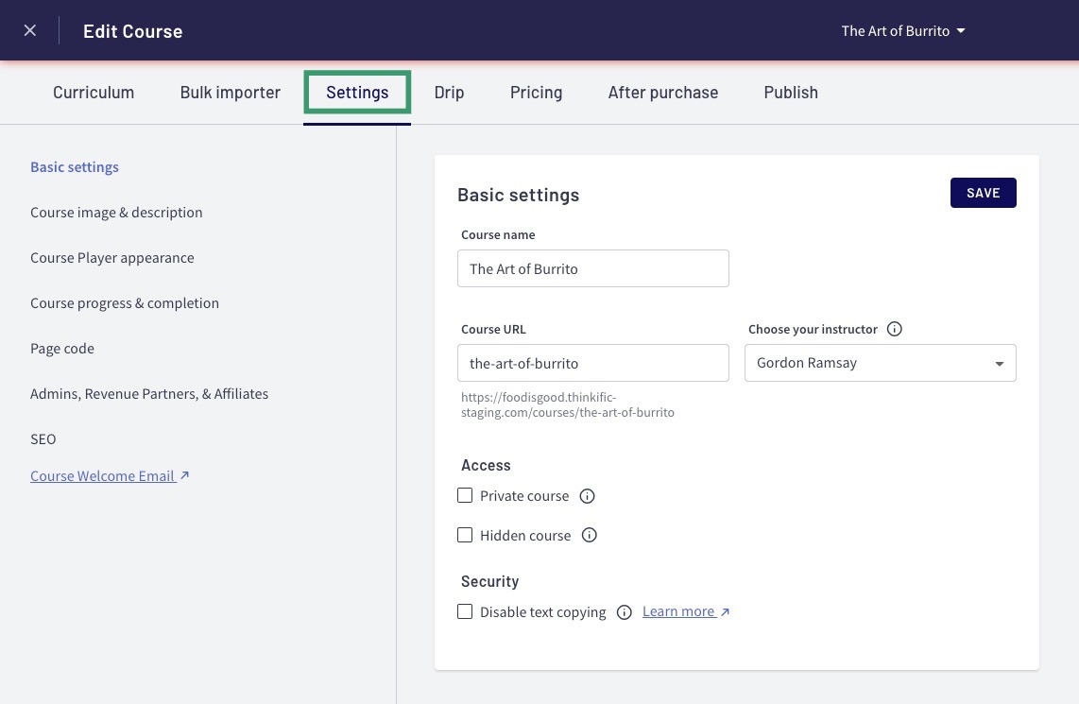Viewport: 1079px width, 704px height.
Task: Focus the Course URL text field
Action: tap(592, 363)
